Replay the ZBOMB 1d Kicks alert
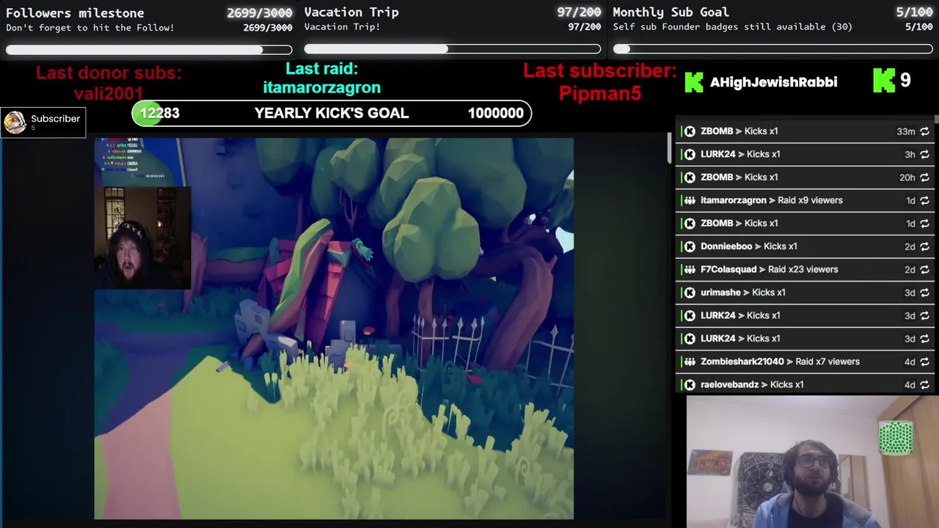 (x=924, y=223)
